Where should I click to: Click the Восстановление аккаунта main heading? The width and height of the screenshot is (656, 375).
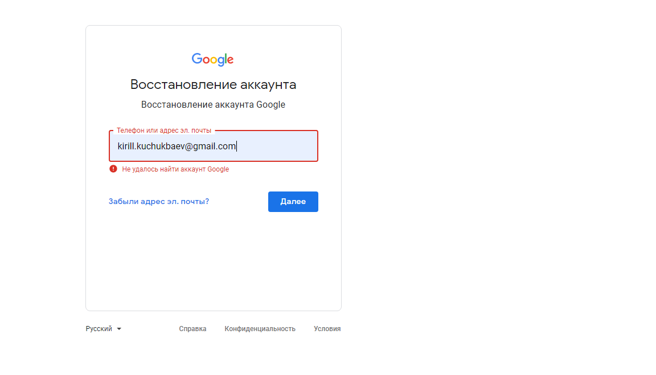click(213, 85)
